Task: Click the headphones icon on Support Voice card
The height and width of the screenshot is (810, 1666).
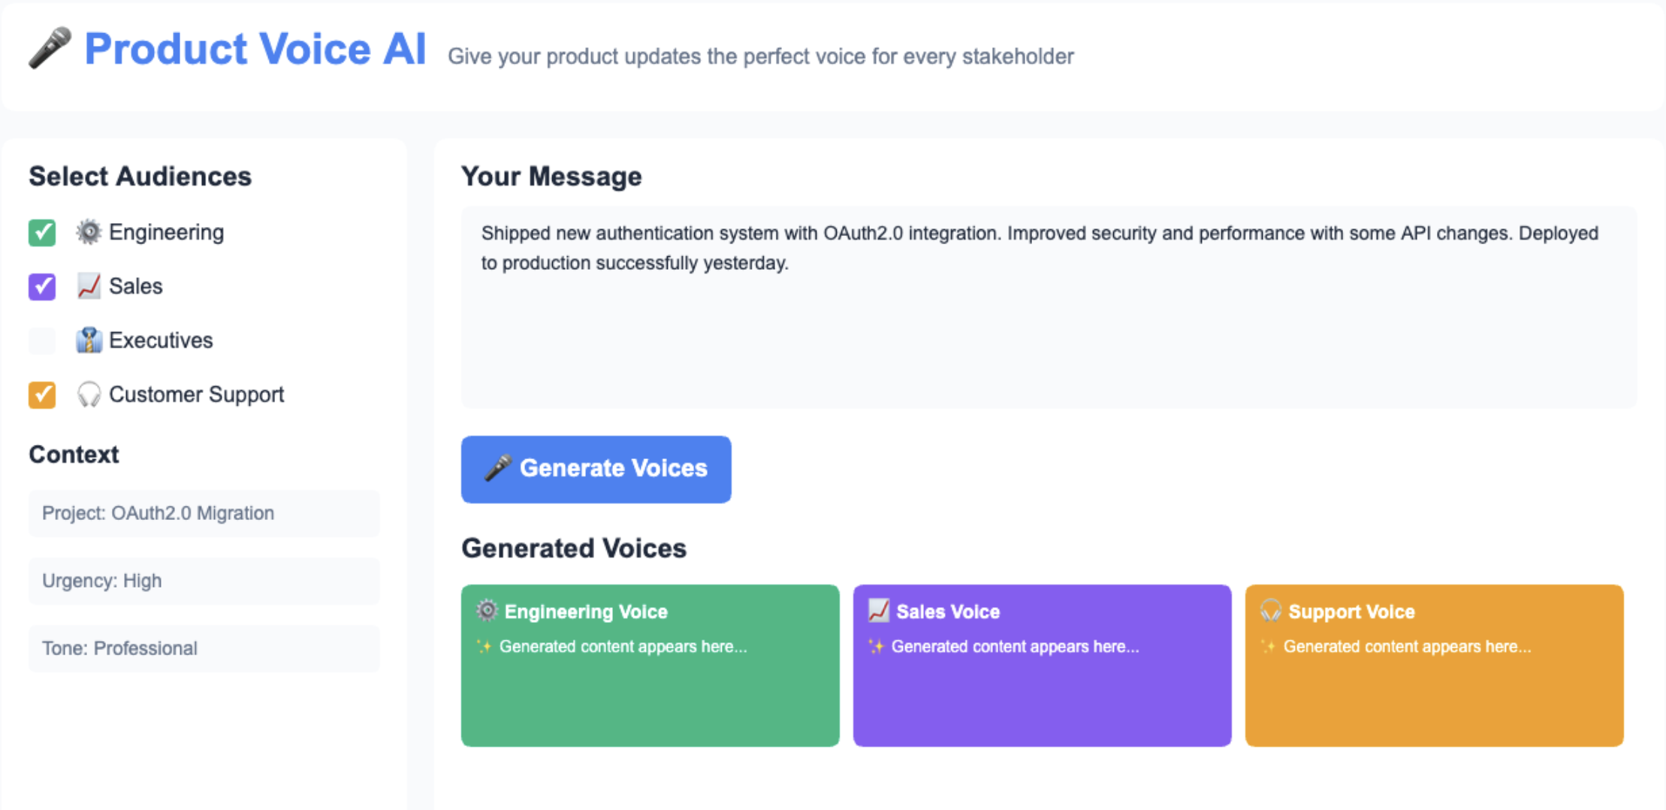Action: click(x=1269, y=611)
